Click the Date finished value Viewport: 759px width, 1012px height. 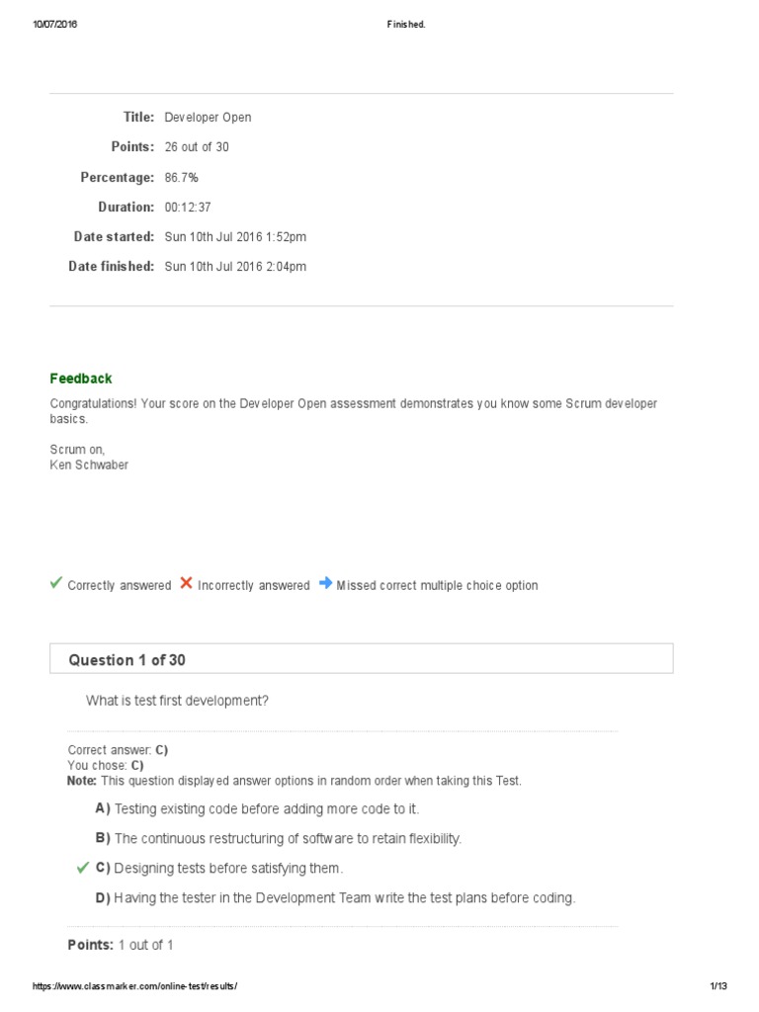click(x=235, y=266)
